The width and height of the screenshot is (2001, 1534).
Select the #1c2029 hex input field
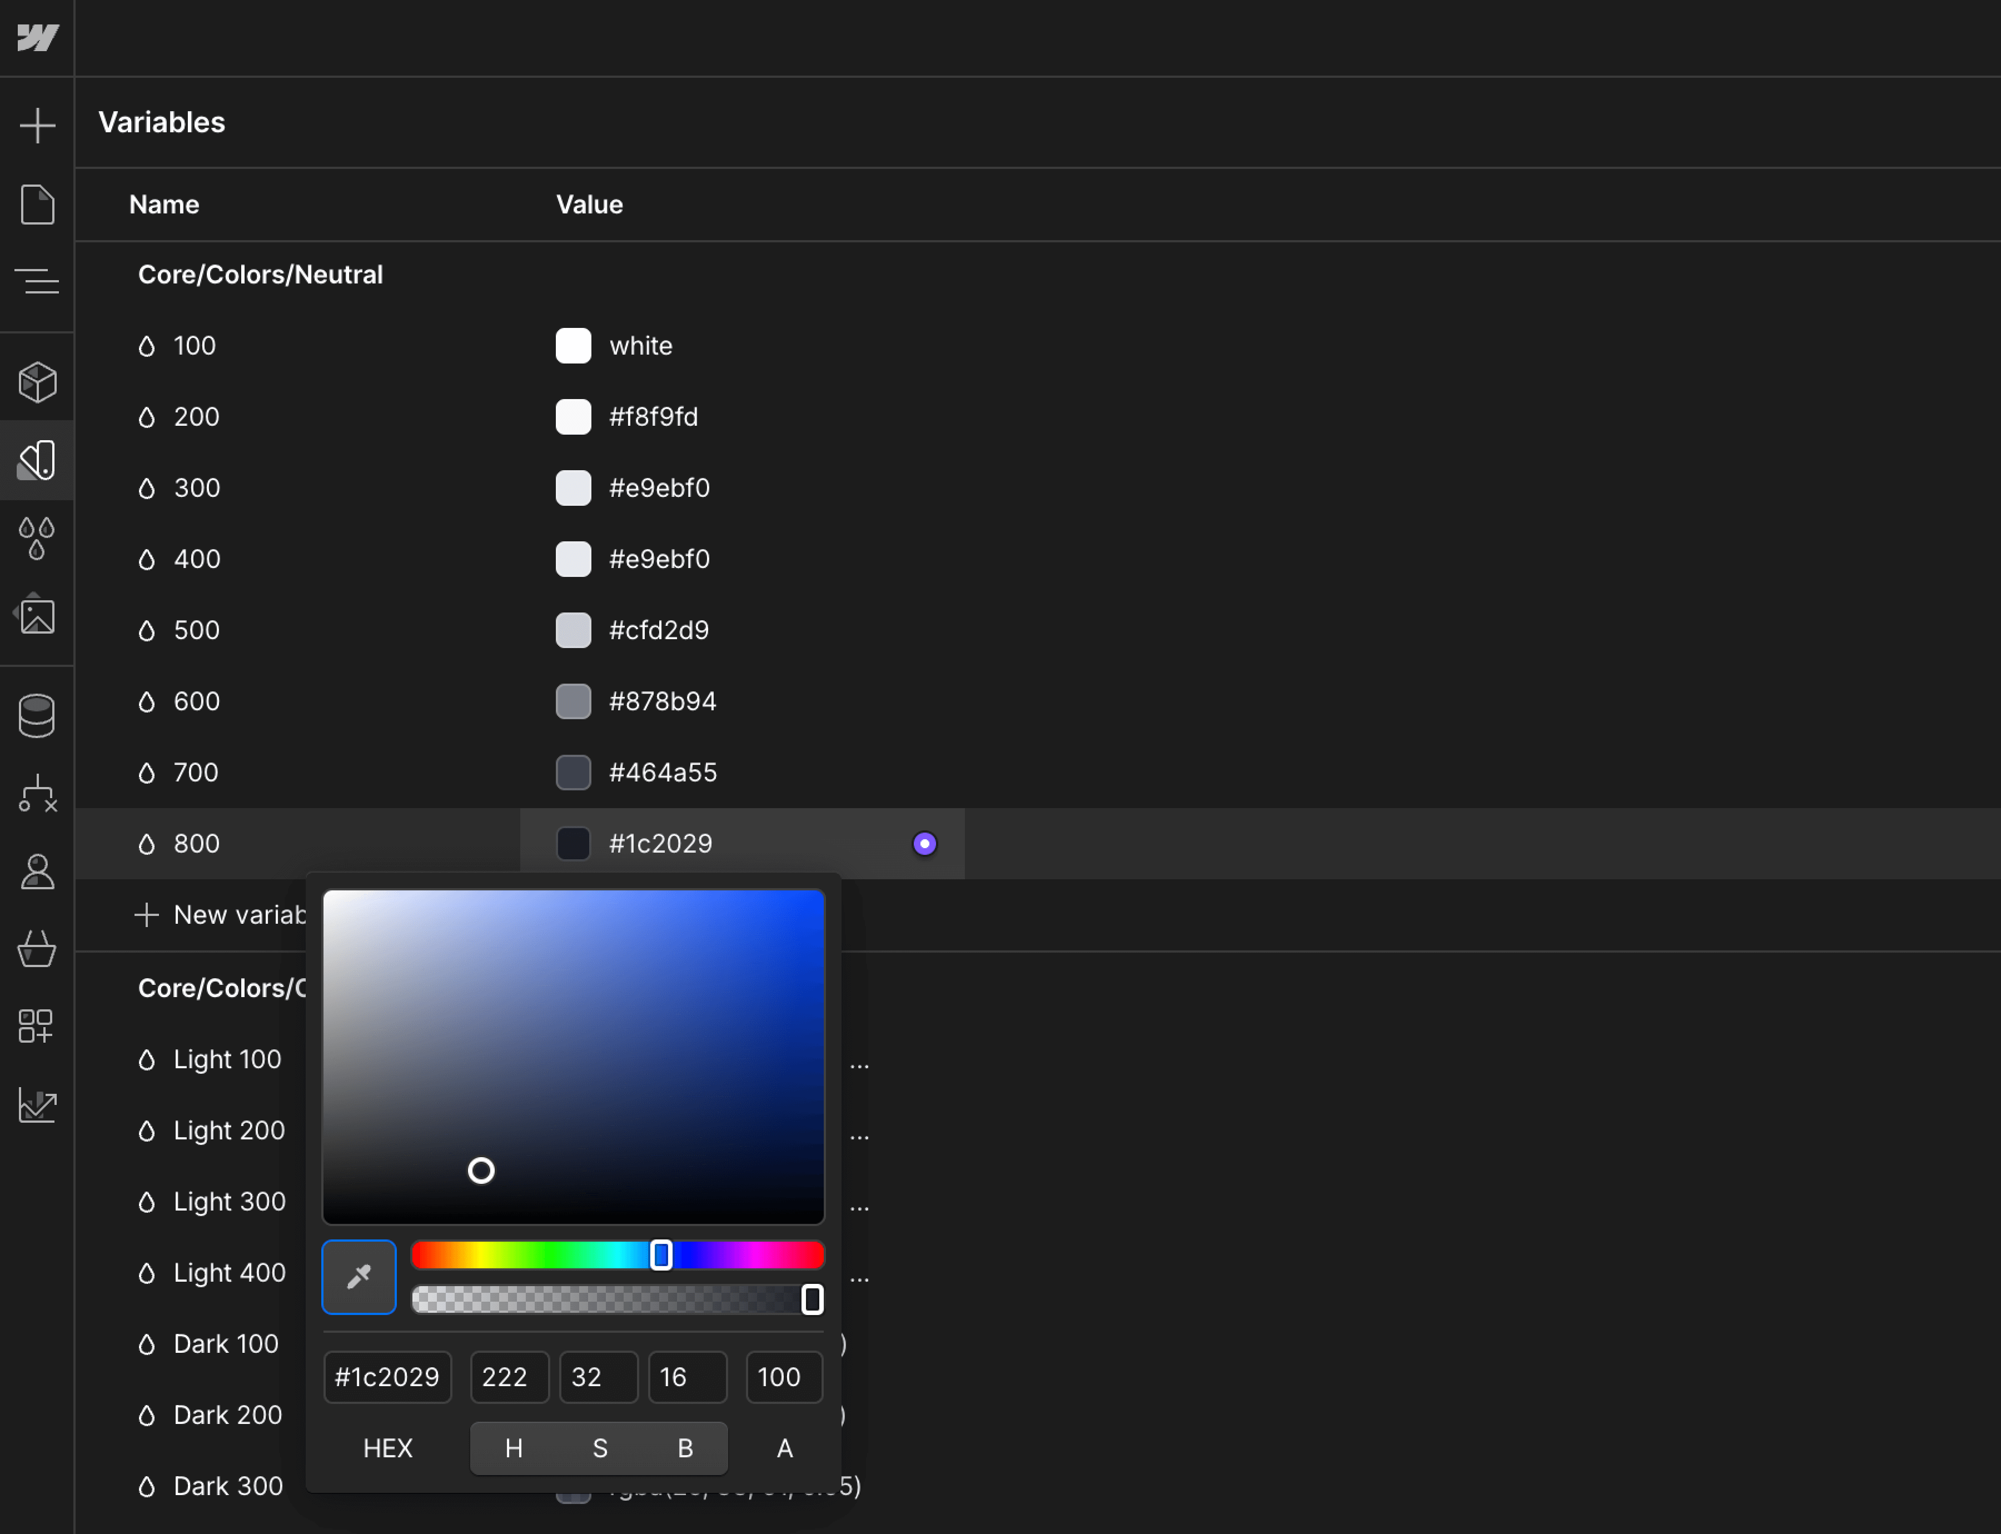387,1377
